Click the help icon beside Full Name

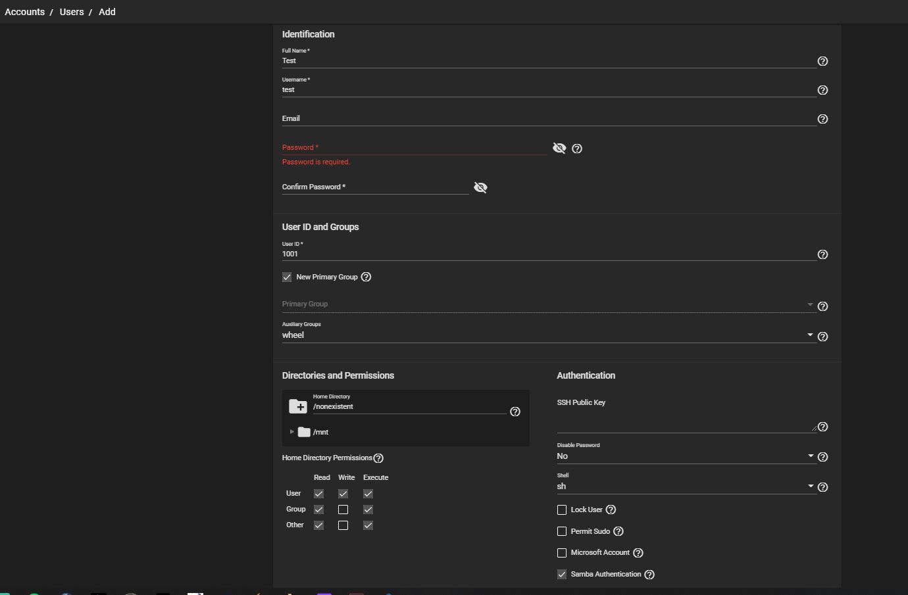822,61
